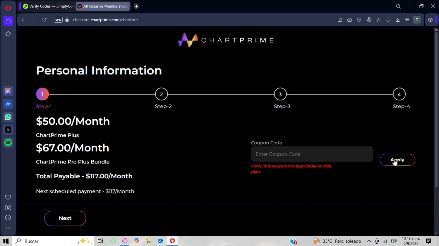Select 'ChartPrime Pro Plus Bundle' text
Screen dimensions: 439x246
(73, 162)
